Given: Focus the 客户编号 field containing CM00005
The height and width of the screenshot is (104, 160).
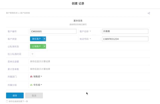Looking at the screenshot, I should point(53,31).
